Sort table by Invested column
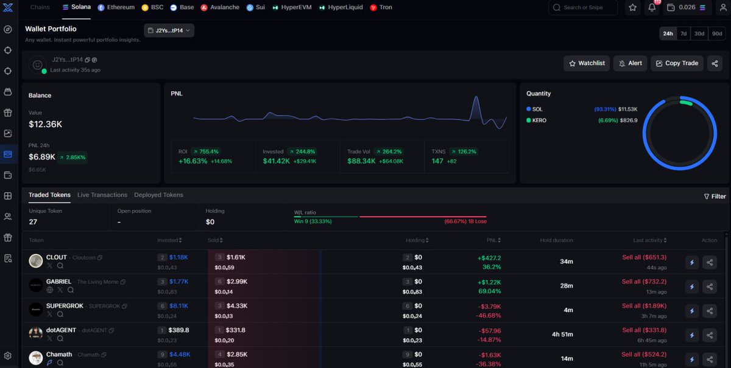The height and width of the screenshot is (368, 731). point(169,240)
